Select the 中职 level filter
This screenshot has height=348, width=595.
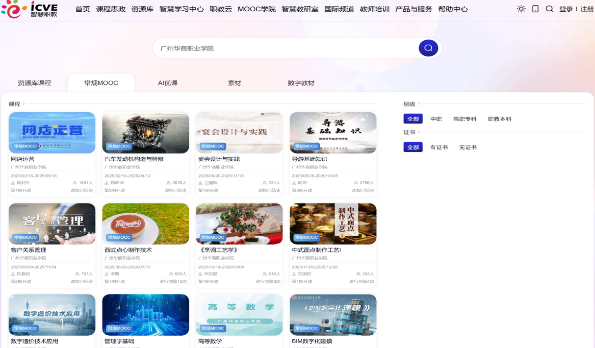[436, 119]
